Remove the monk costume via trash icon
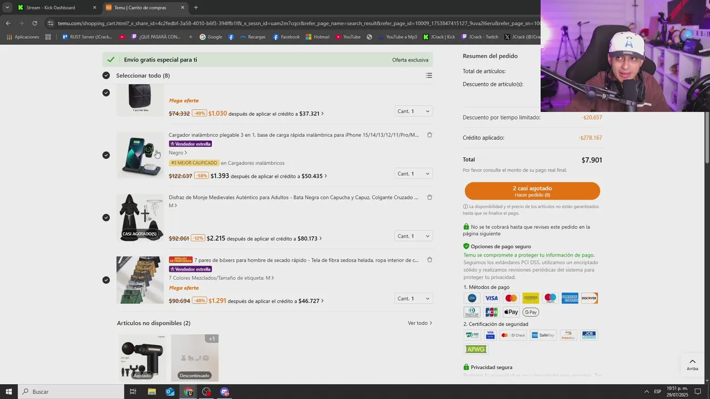The image size is (710, 399). click(x=429, y=197)
